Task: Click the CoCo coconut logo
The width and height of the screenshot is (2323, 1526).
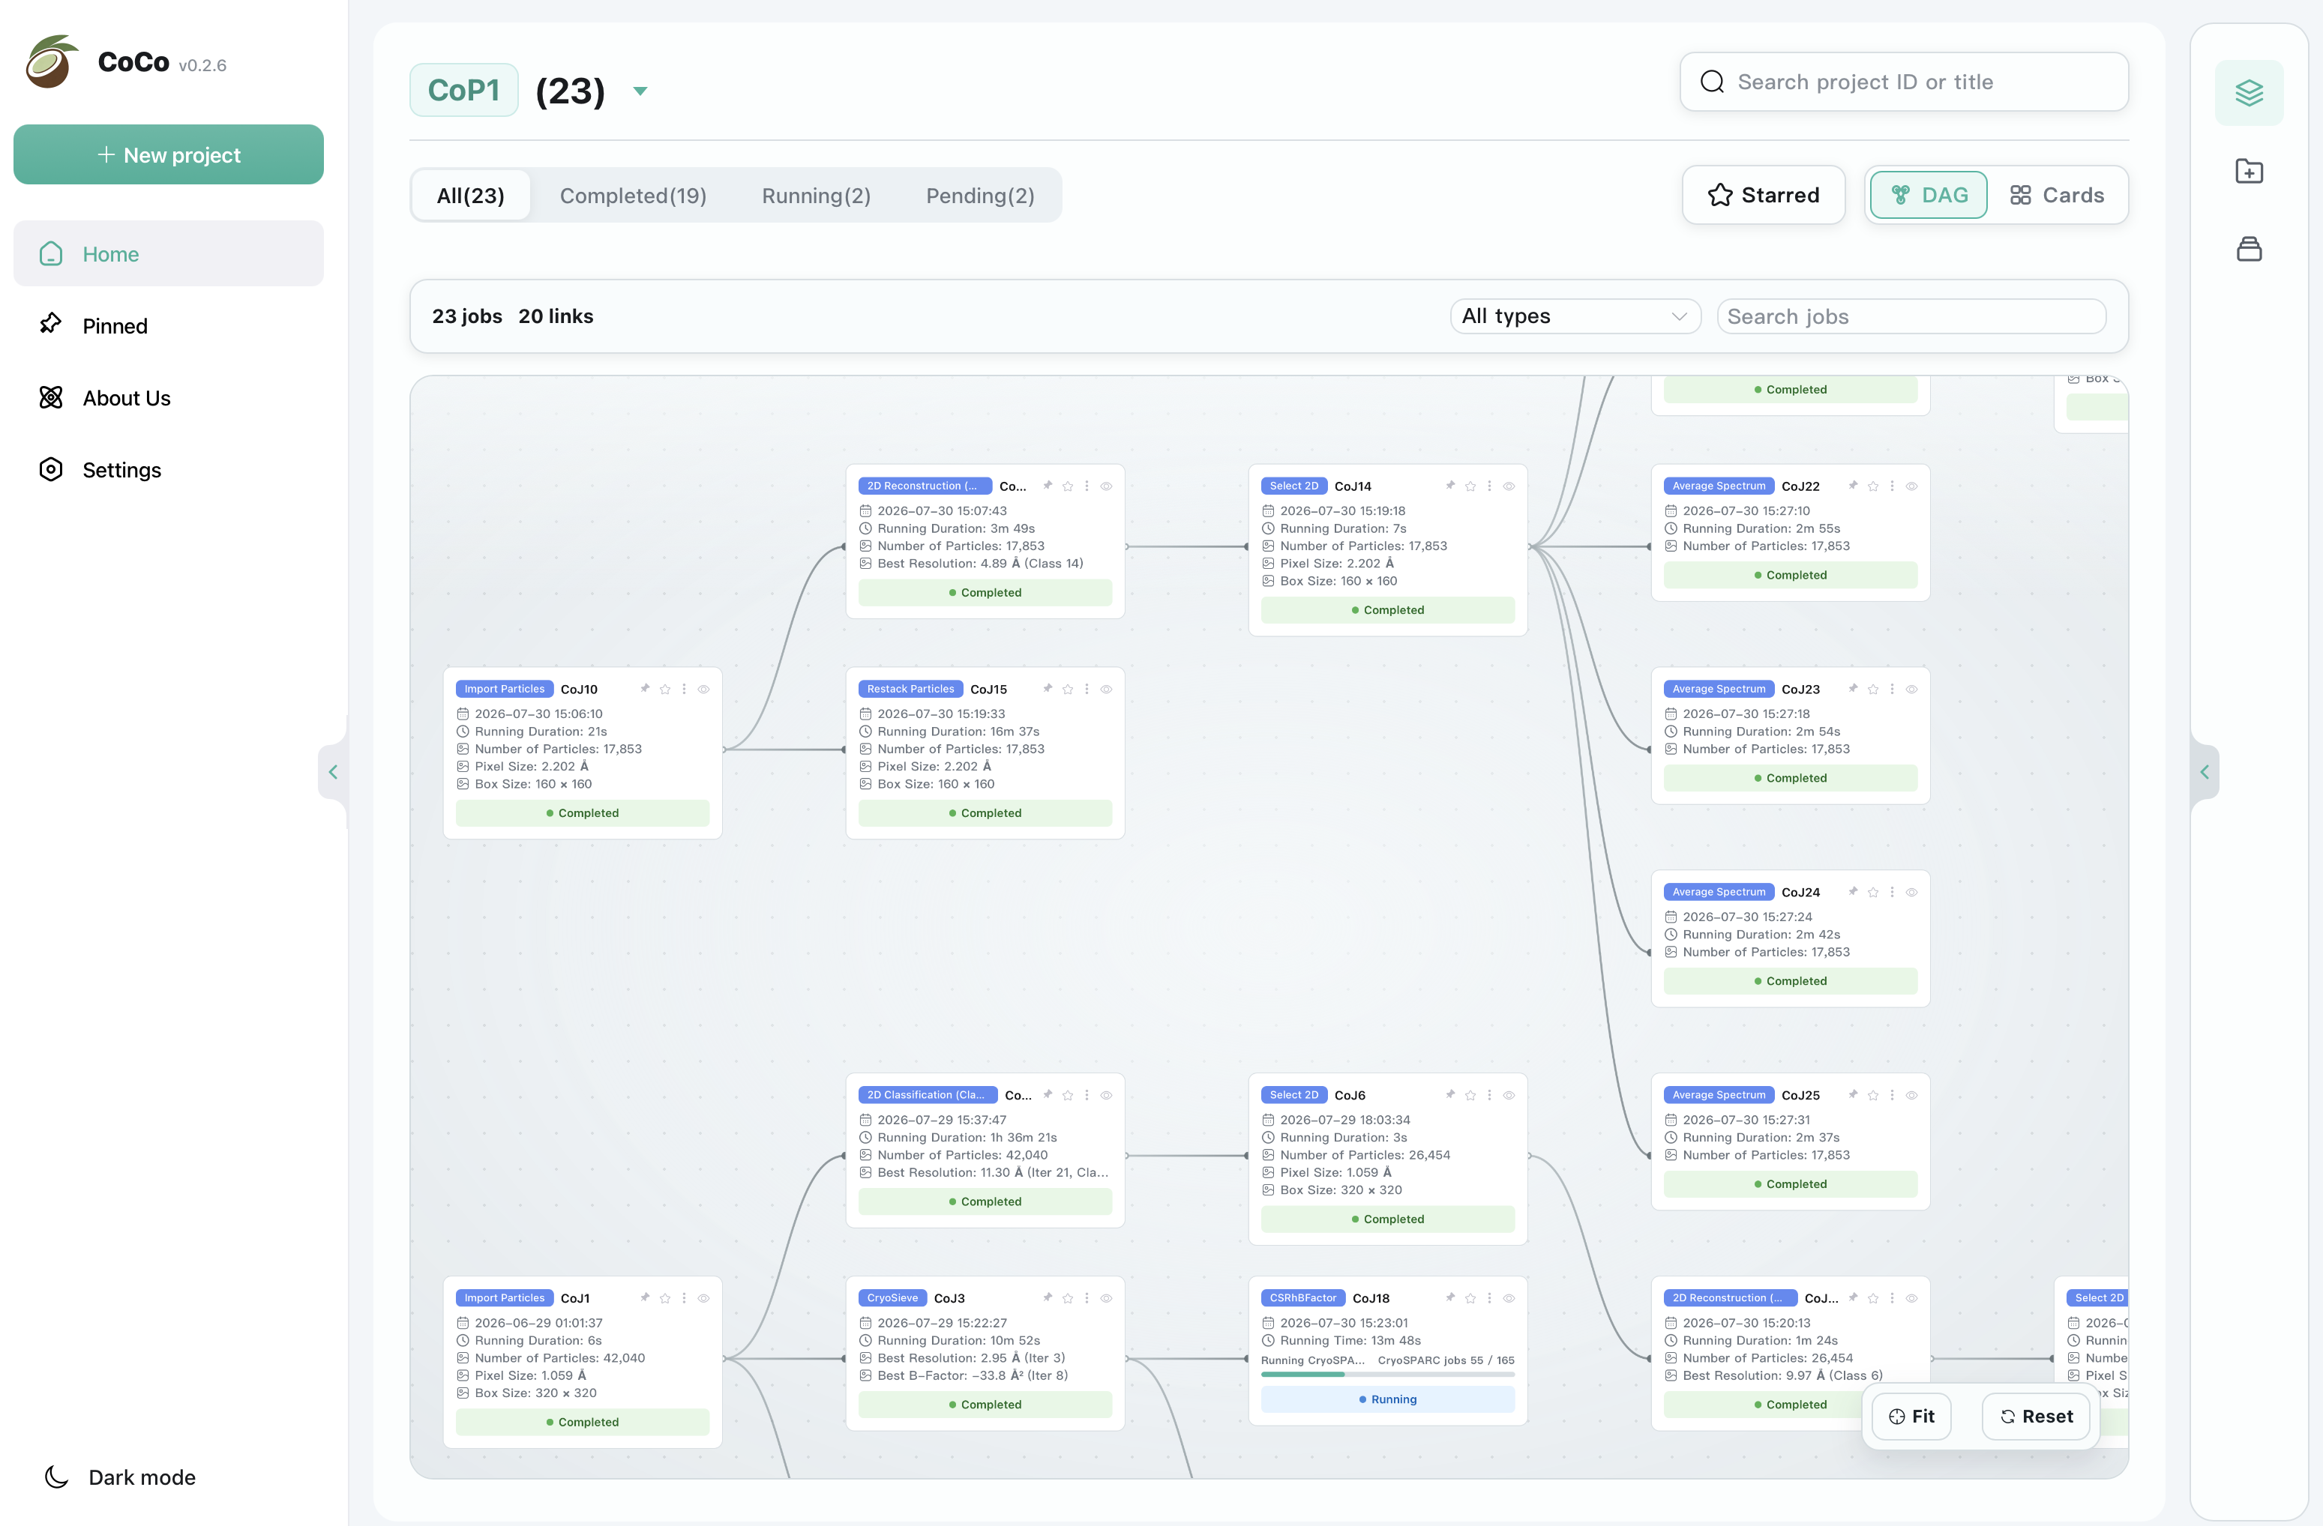Action: pos(52,62)
